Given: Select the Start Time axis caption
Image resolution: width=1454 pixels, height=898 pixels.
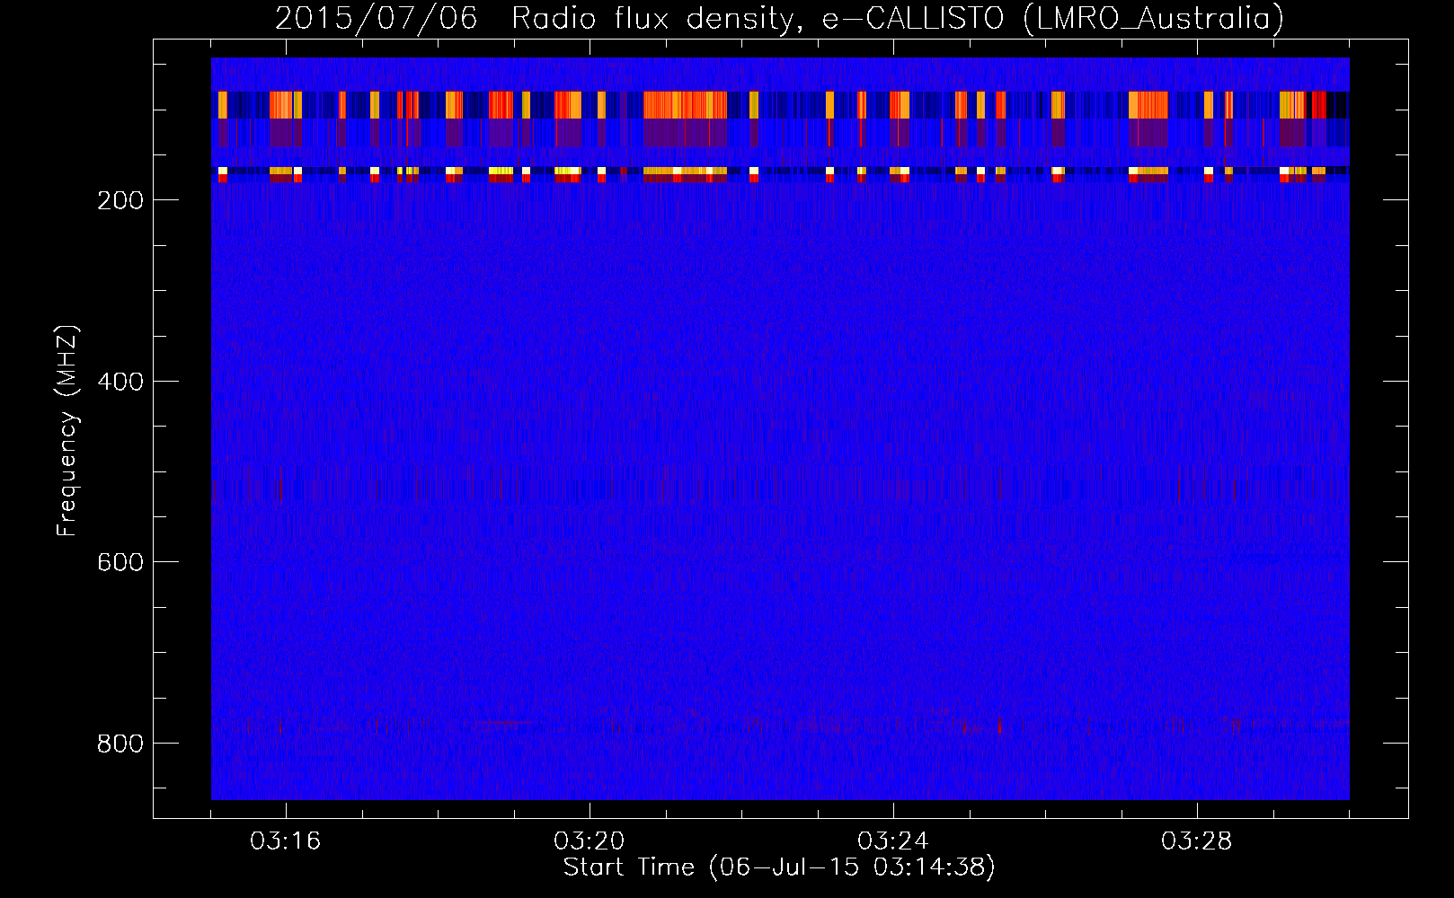Looking at the screenshot, I should pos(779,867).
